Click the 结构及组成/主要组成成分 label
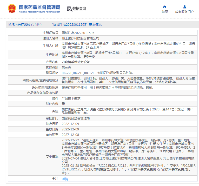This screenshot has height=186, width=199. click(x=40, y=80)
